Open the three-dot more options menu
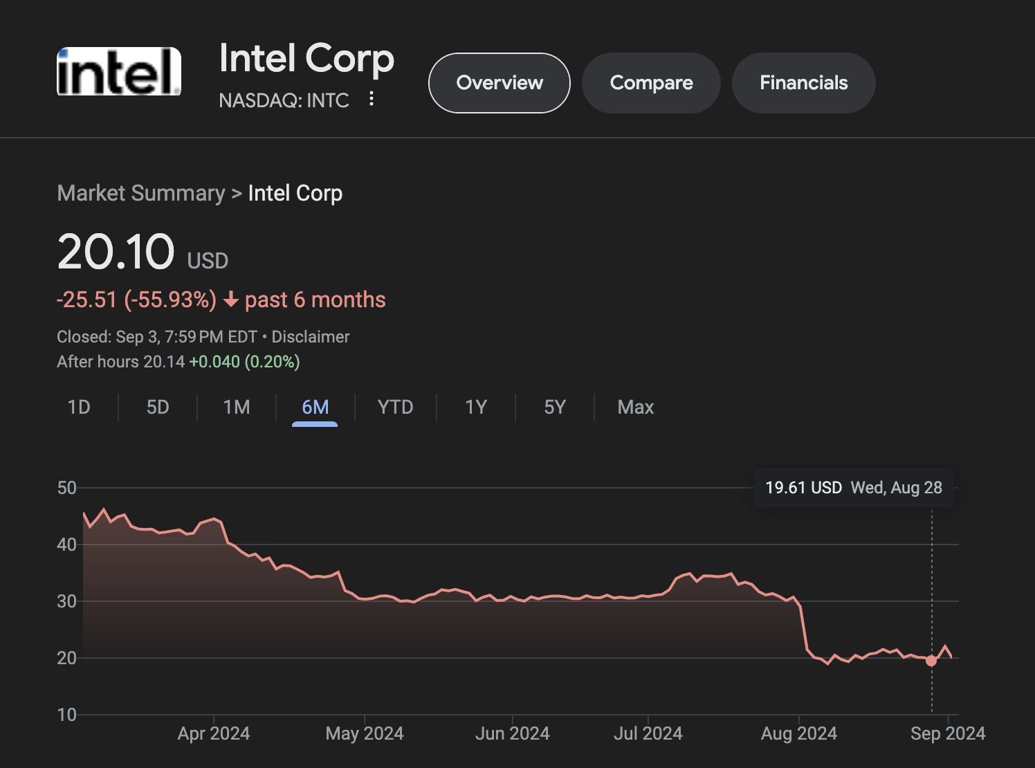1035x768 pixels. (x=372, y=99)
